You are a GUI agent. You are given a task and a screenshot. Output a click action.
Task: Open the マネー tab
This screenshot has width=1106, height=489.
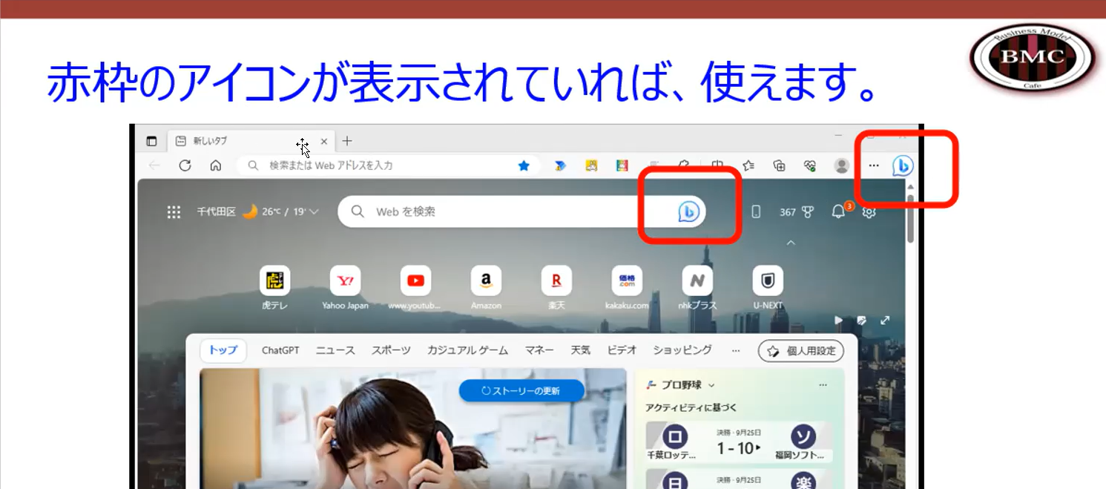coord(539,351)
